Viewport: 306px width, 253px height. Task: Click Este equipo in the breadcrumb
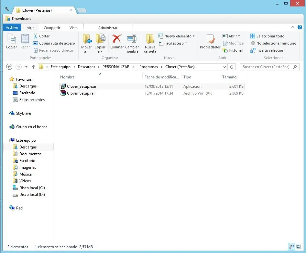60,67
